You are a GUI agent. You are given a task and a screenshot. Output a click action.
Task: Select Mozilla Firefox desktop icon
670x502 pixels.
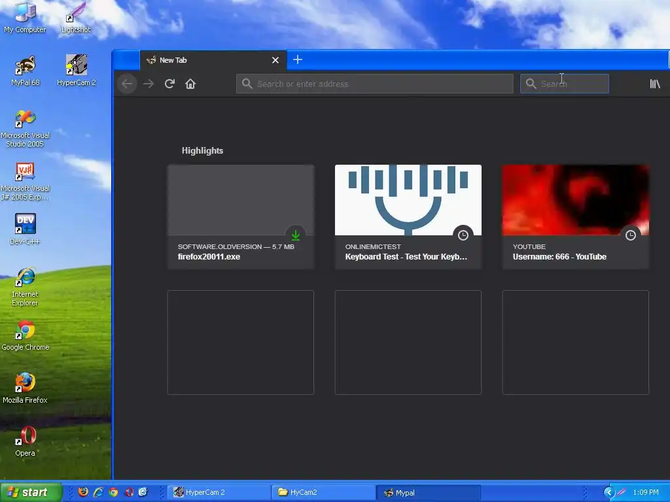coord(26,388)
